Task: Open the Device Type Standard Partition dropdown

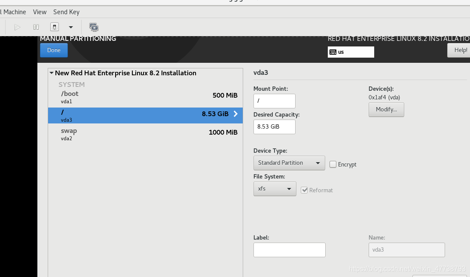Action: click(289, 163)
